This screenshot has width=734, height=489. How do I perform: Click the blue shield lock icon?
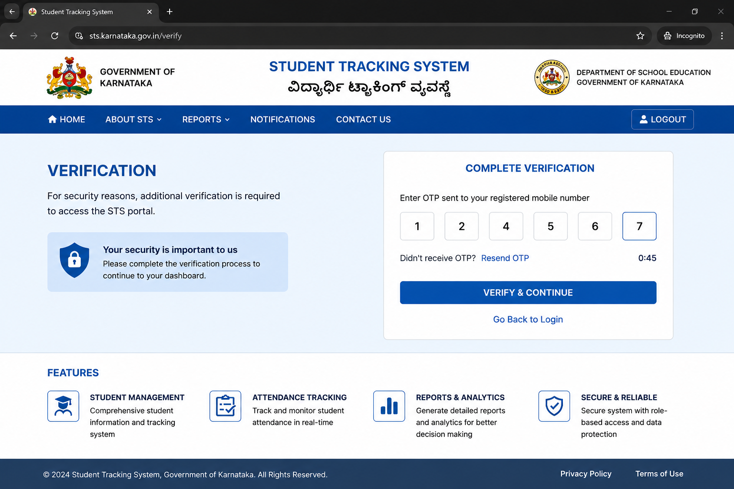coord(75,260)
